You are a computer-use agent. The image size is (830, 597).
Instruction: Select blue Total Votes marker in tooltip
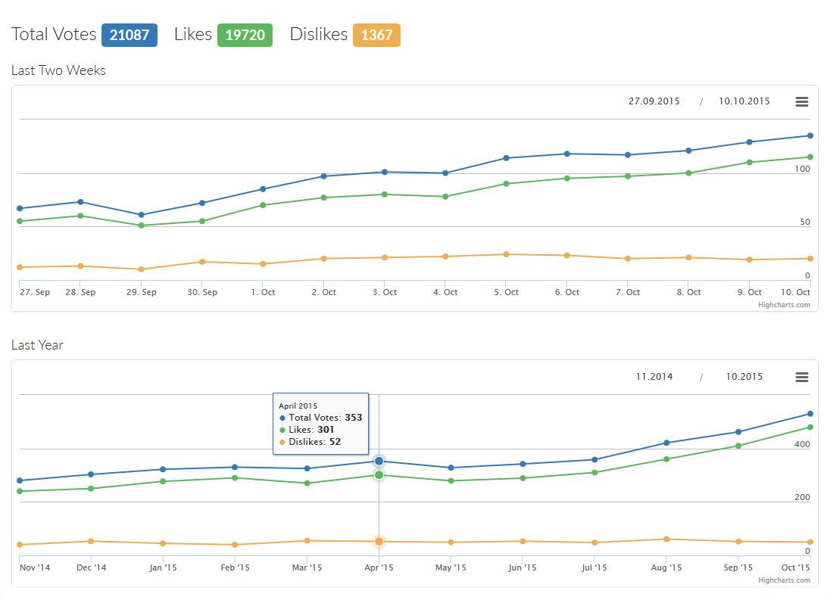pos(282,417)
